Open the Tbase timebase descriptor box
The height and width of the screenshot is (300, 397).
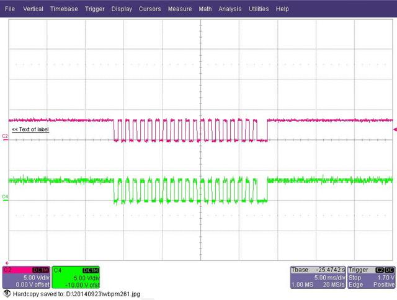point(317,278)
